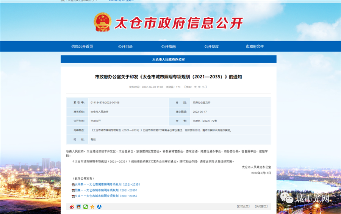Image resolution: width=341 pixels, height=214 pixels.
Task: Click the 发文日期 value 2022-06-17
Action: coord(200,112)
